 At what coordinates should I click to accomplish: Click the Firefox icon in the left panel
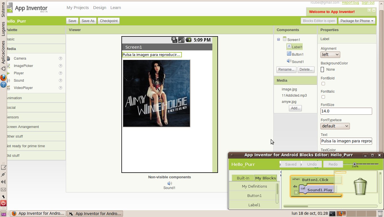(x=3, y=77)
